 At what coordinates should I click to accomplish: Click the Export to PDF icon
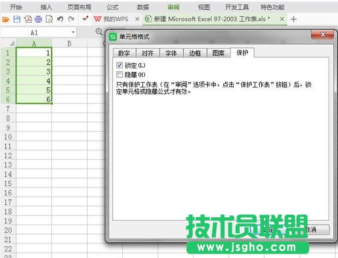coord(28,19)
